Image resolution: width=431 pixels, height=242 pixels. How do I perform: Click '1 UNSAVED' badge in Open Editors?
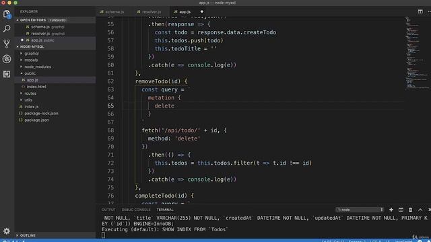[x=58, y=20]
